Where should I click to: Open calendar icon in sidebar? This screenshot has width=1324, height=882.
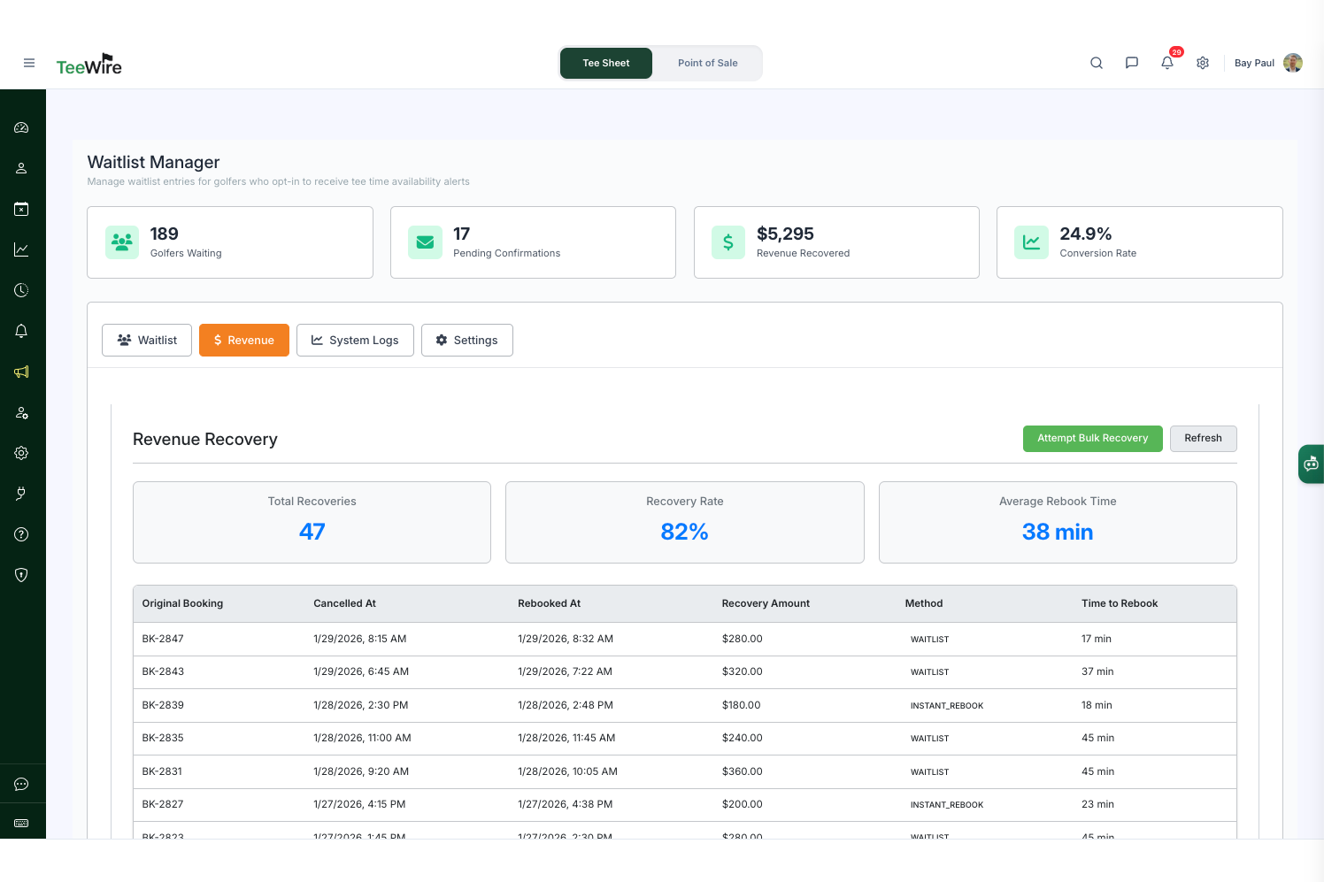coord(22,209)
